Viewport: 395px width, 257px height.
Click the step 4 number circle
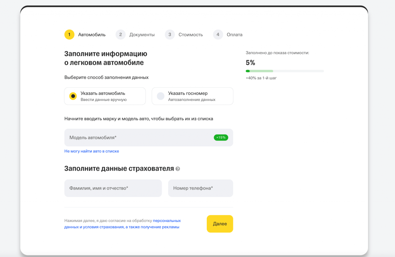pyautogui.click(x=218, y=35)
